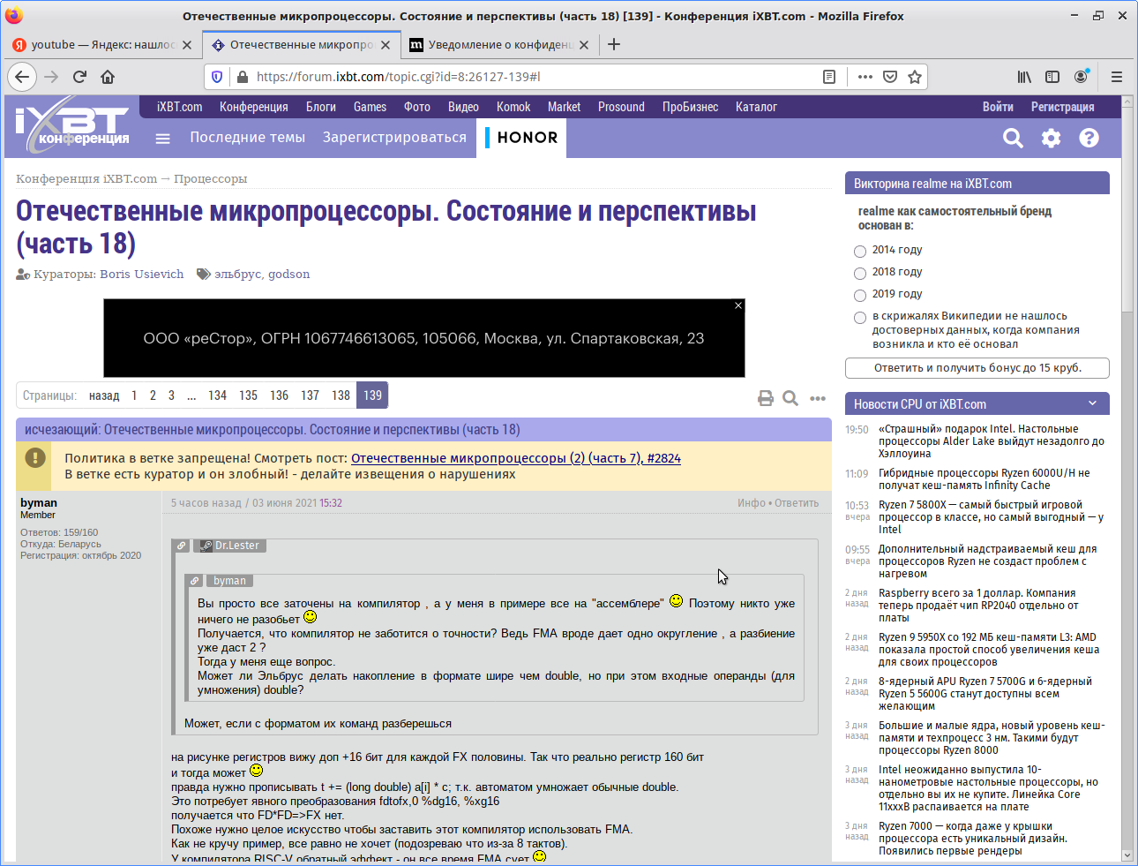This screenshot has width=1138, height=866.
Task: Expand collapsed pages ellipsis in pagination
Action: (191, 395)
